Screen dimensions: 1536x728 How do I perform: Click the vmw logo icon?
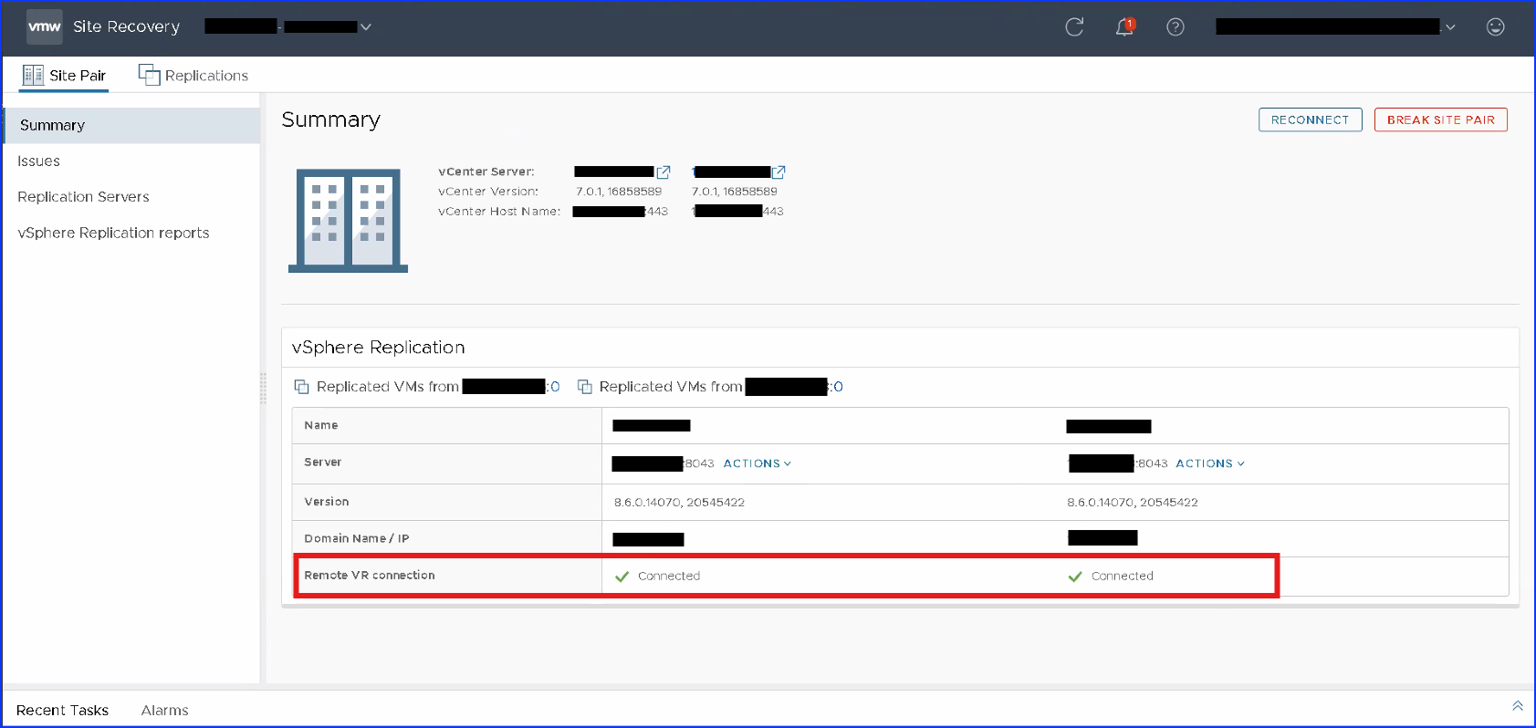click(44, 27)
